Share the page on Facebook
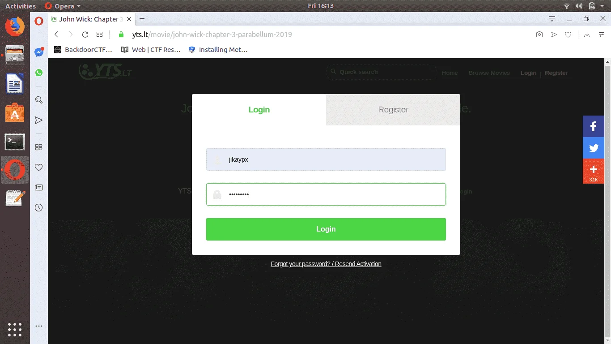 click(x=594, y=126)
